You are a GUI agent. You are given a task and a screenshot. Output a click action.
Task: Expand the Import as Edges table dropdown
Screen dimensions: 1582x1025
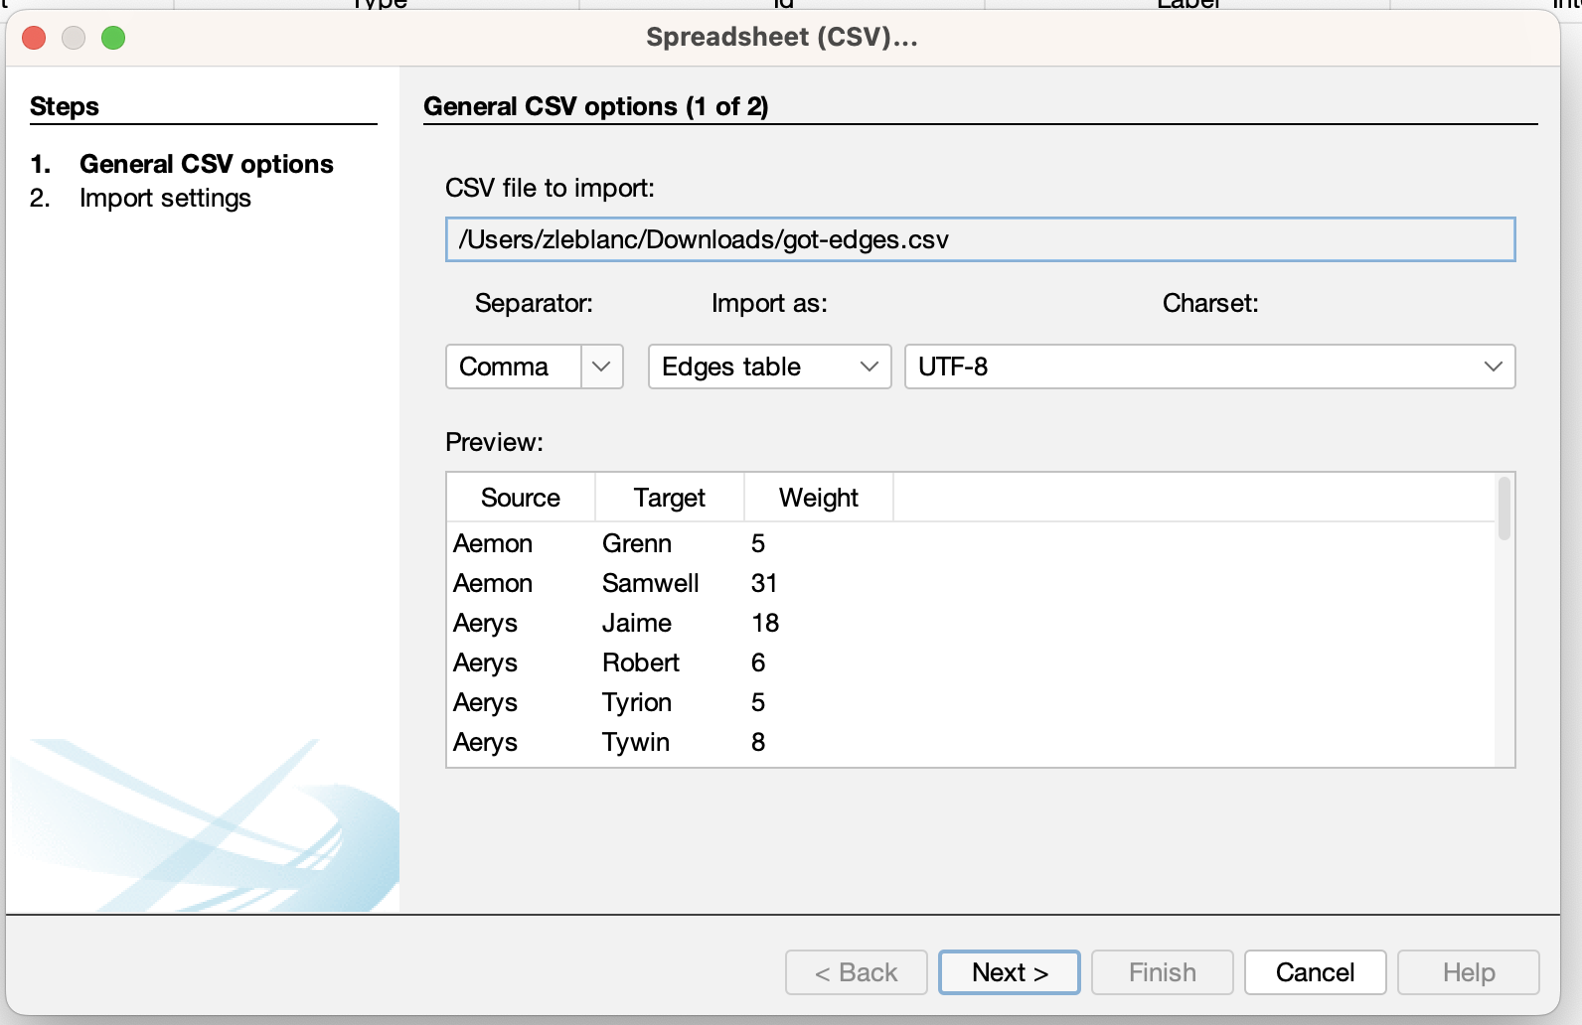tap(768, 366)
